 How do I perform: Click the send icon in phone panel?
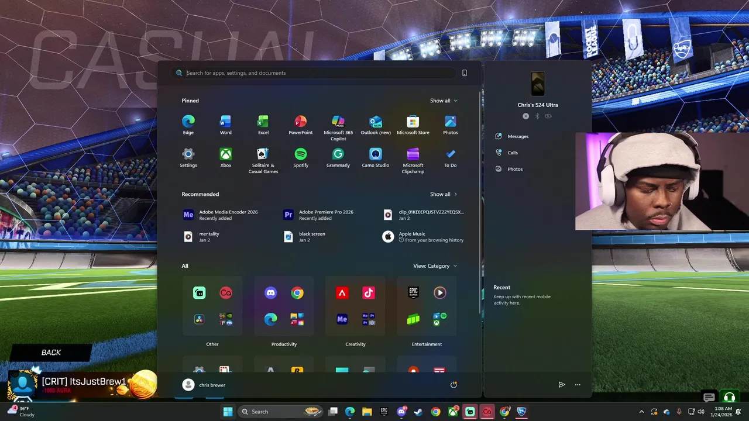point(562,385)
